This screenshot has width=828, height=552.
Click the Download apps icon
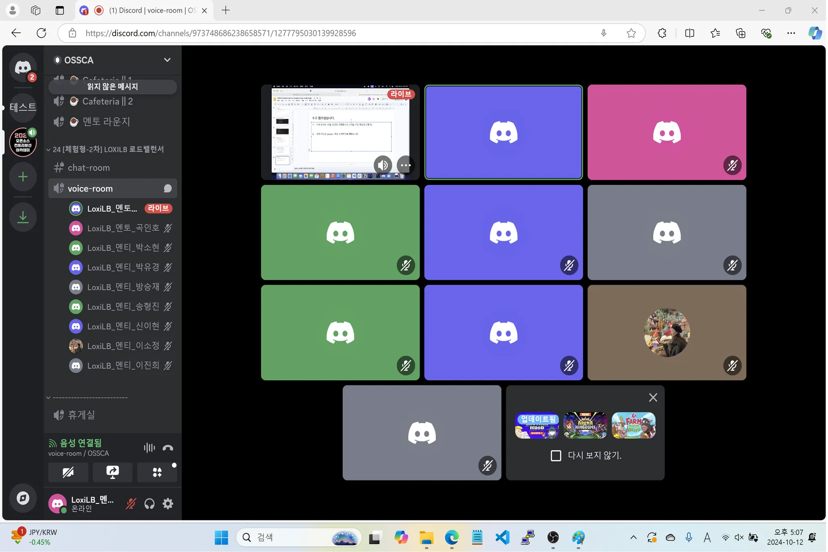pos(23,217)
